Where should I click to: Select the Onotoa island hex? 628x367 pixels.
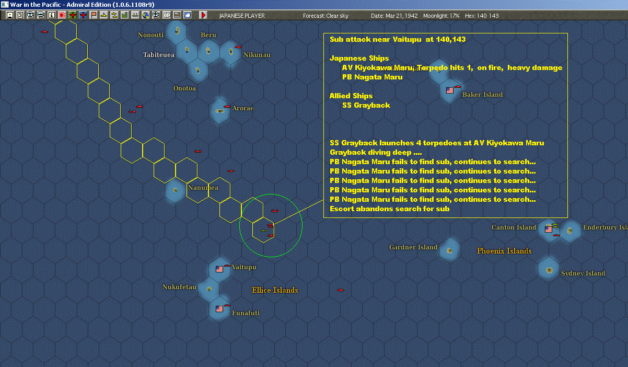tap(197, 70)
